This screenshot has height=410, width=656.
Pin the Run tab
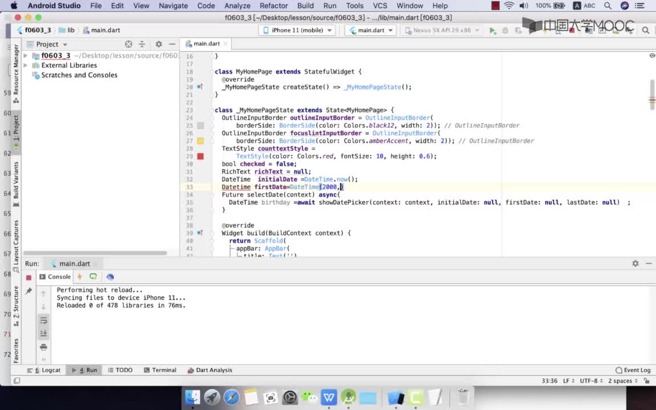[28, 291]
